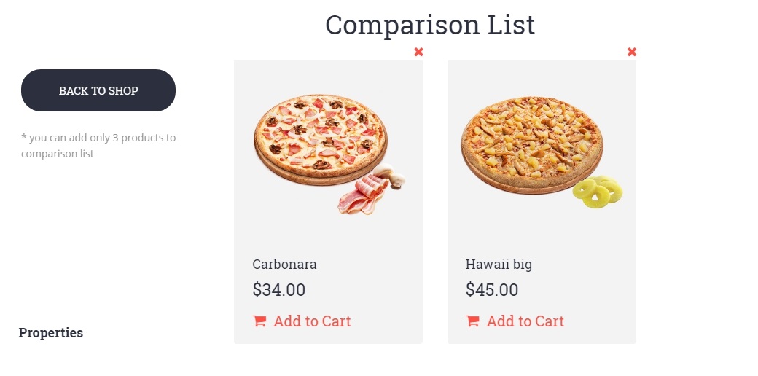
Task: Go back to shop
Action: (98, 90)
